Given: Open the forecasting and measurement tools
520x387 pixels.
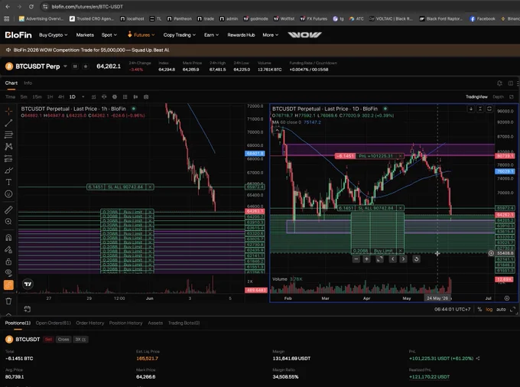Looking at the screenshot, I should click(x=8, y=158).
